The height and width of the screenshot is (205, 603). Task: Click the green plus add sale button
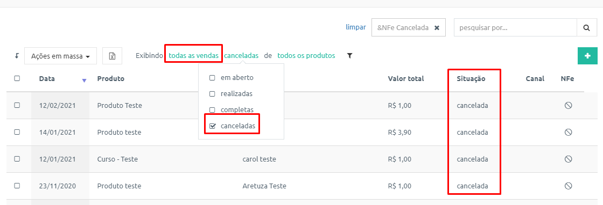coord(587,56)
